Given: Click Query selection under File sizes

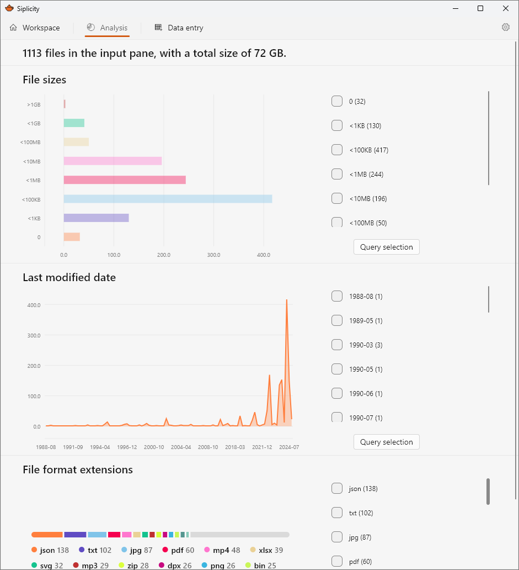Looking at the screenshot, I should [386, 247].
